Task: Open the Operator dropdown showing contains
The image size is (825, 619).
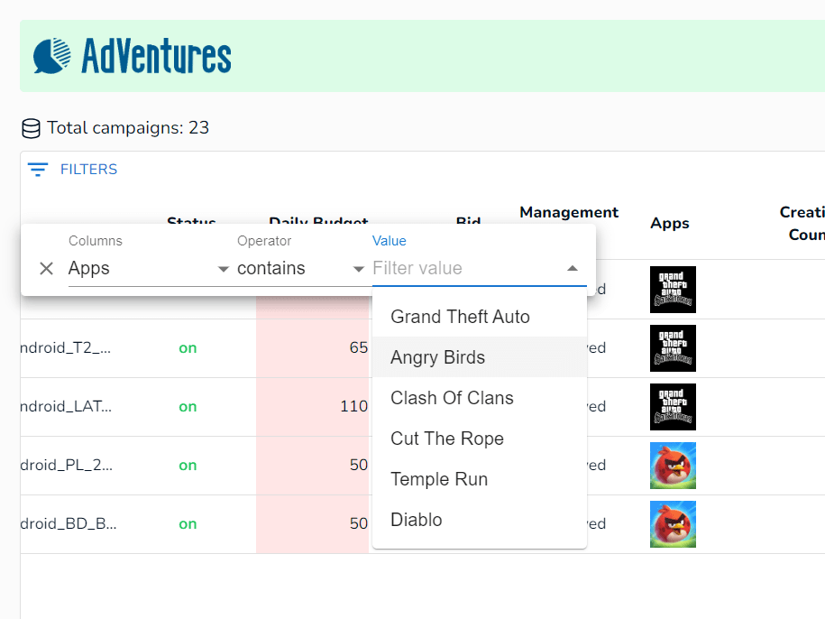Action: [x=300, y=268]
